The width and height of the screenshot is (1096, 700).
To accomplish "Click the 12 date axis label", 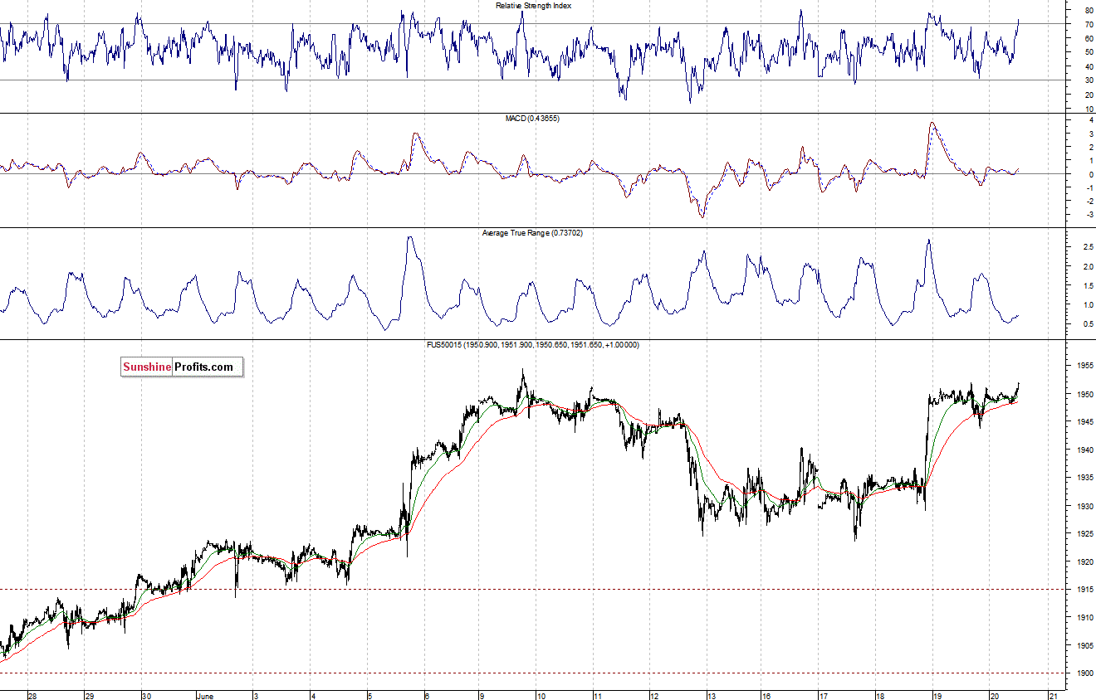I will click(x=654, y=695).
